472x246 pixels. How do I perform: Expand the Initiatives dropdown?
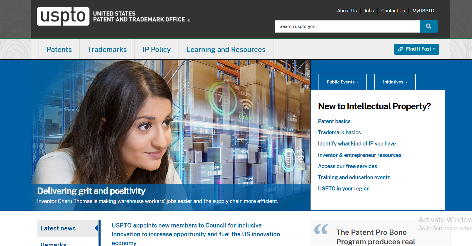pos(395,82)
